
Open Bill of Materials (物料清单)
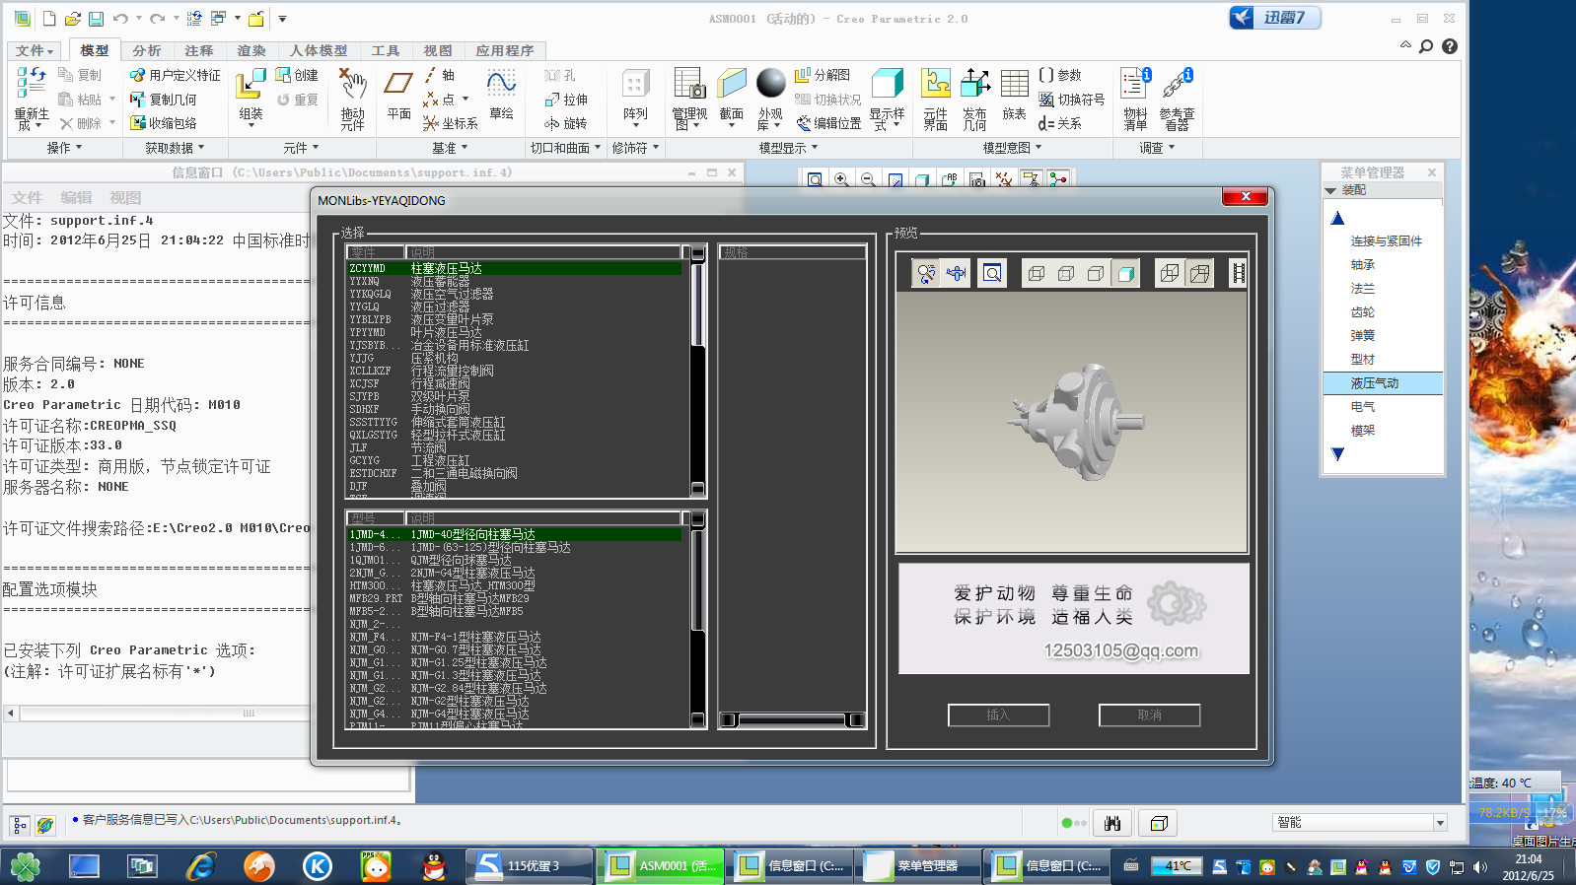coord(1136,99)
